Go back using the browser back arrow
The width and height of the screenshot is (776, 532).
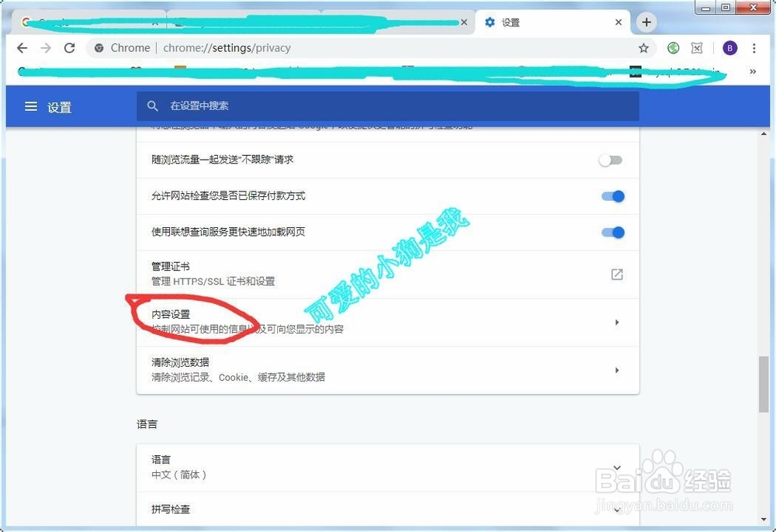point(22,48)
